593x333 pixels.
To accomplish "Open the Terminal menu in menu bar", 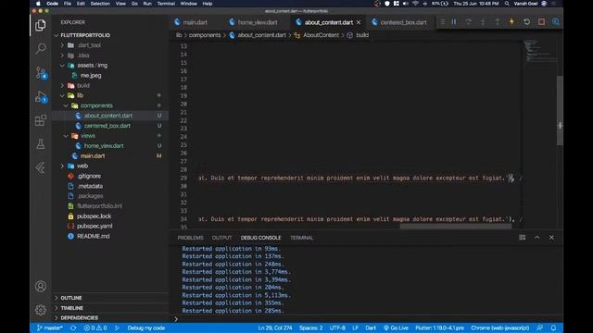I will pos(166,4).
